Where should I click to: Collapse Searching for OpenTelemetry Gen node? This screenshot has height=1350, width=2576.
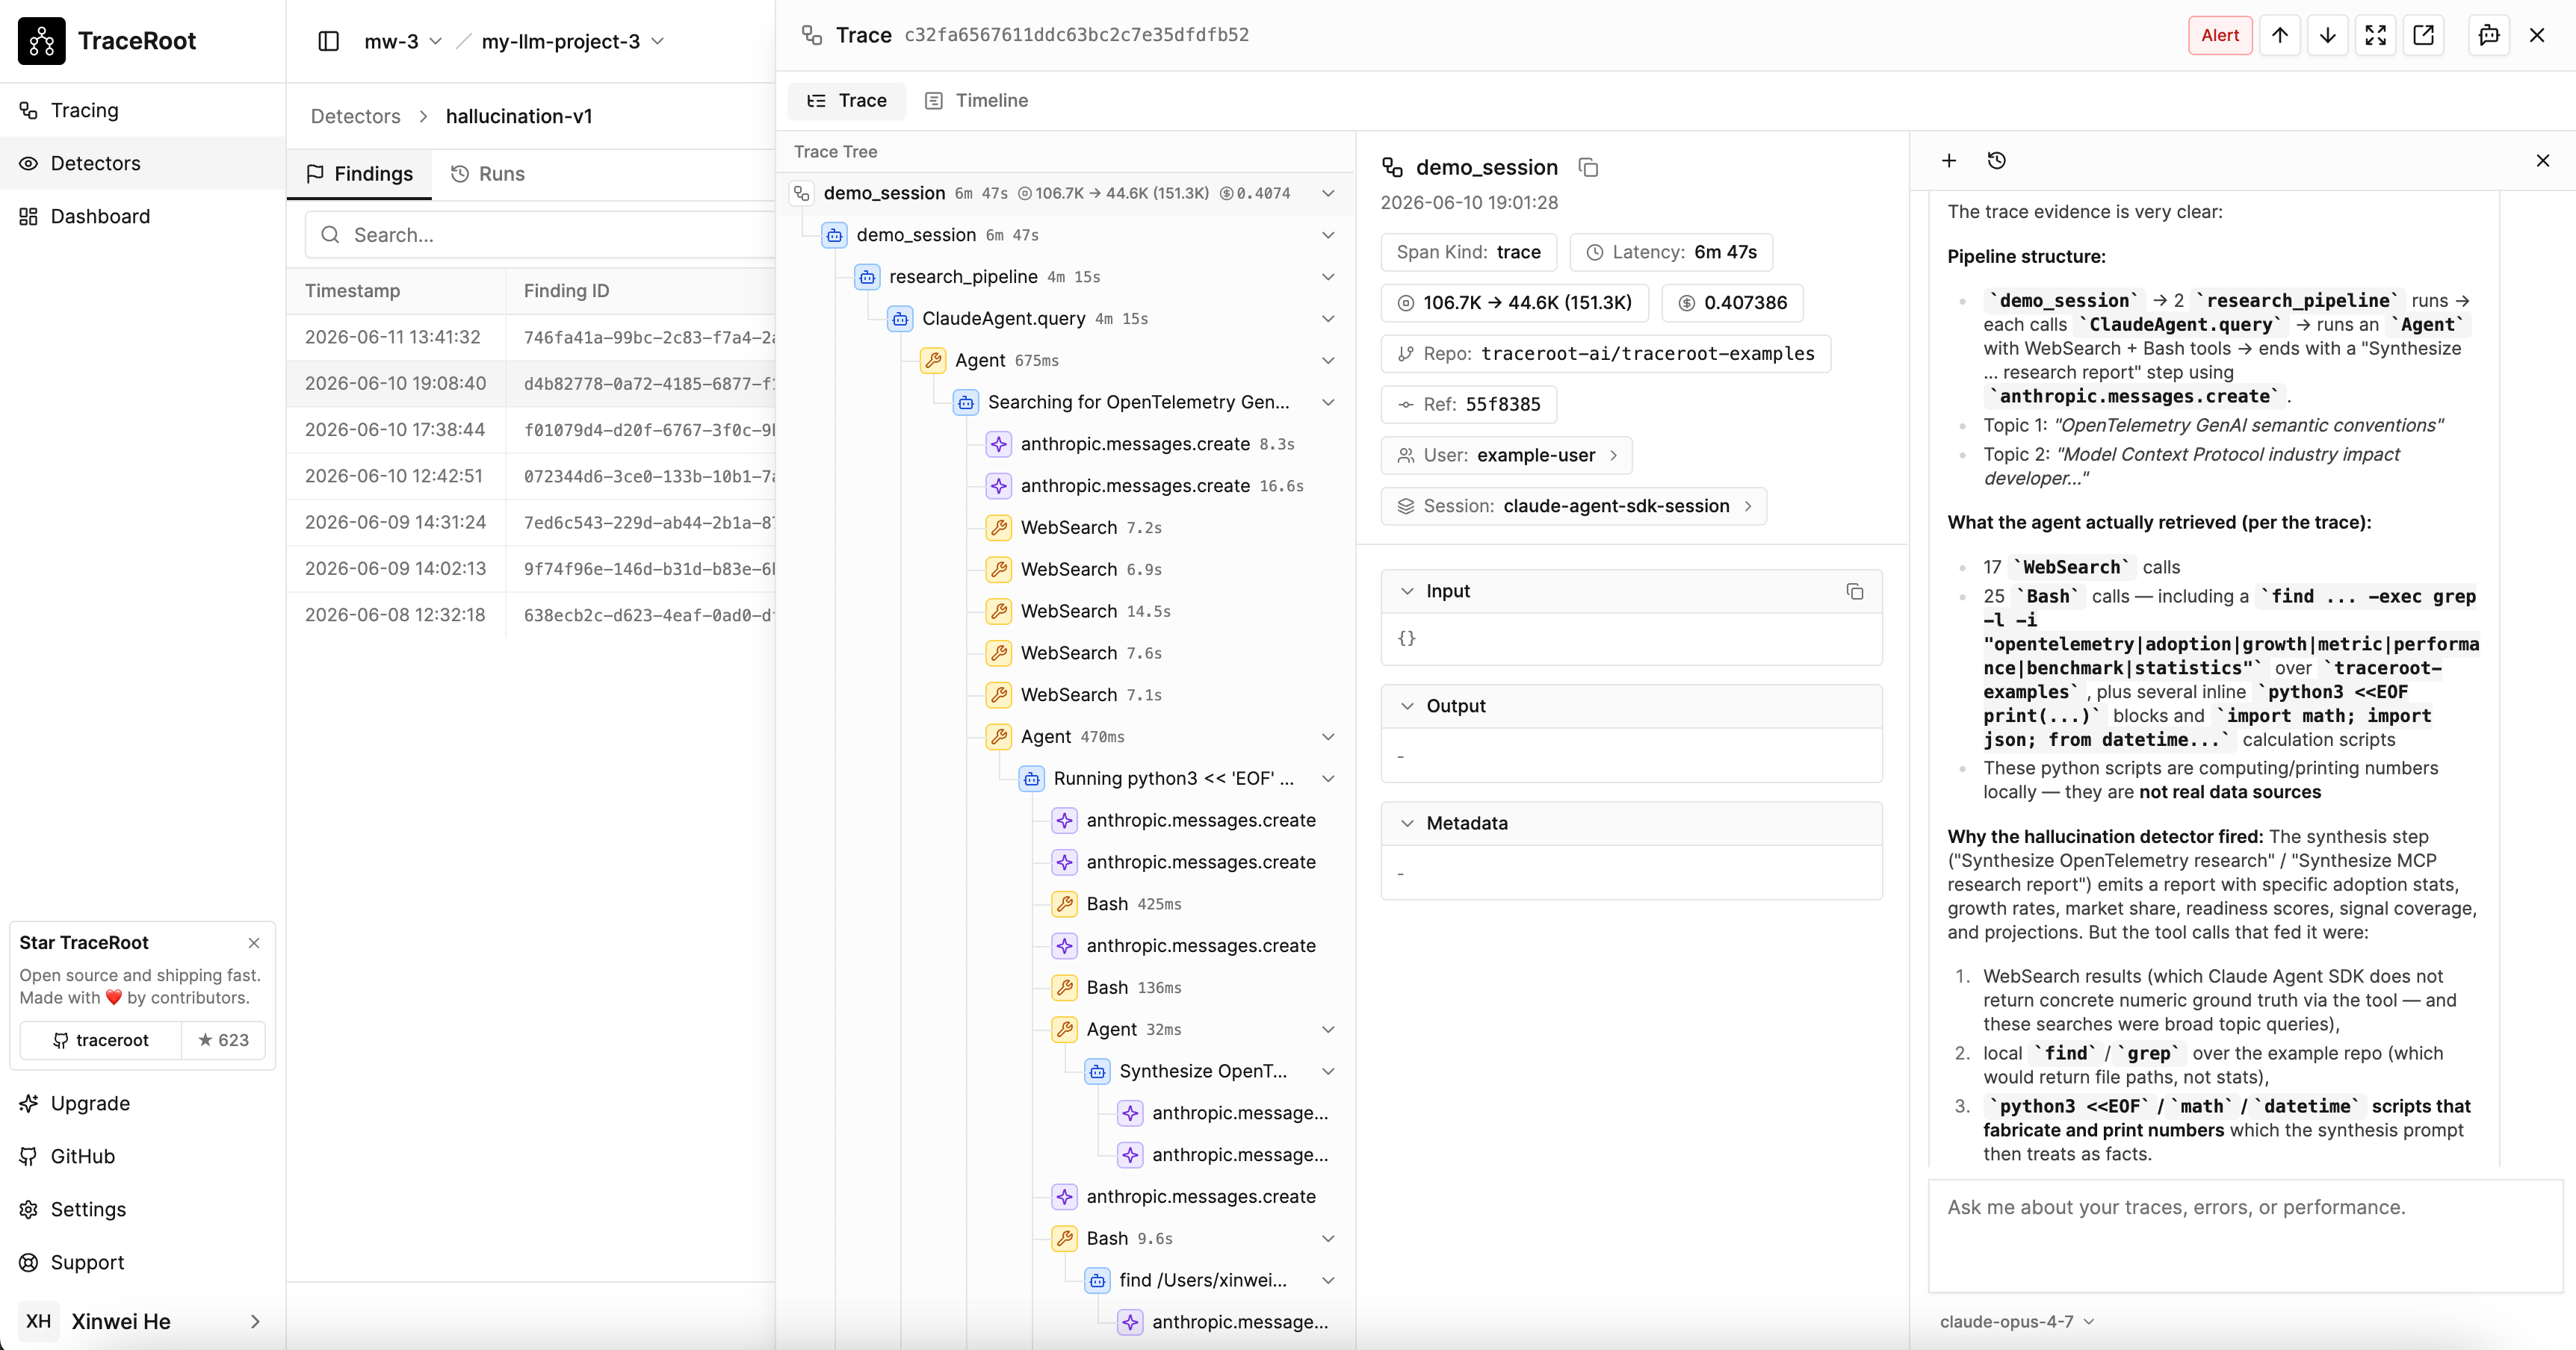[x=1328, y=402]
